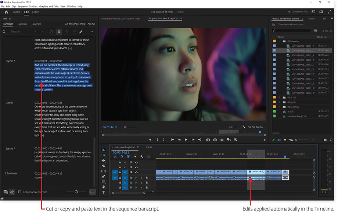The image size is (338, 212).
Task: Toggle fullscreen video icon
Action: click(x=330, y=12)
